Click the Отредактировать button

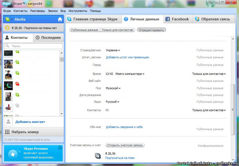[x=151, y=30]
